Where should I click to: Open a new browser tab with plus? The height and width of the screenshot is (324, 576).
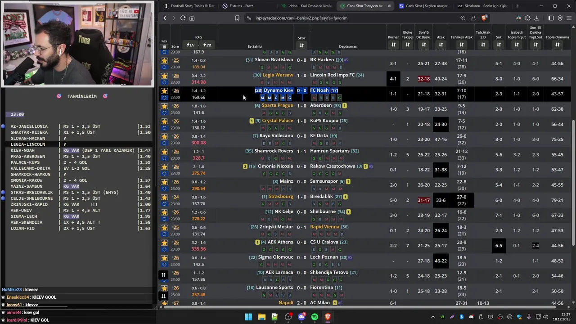pyautogui.click(x=517, y=6)
